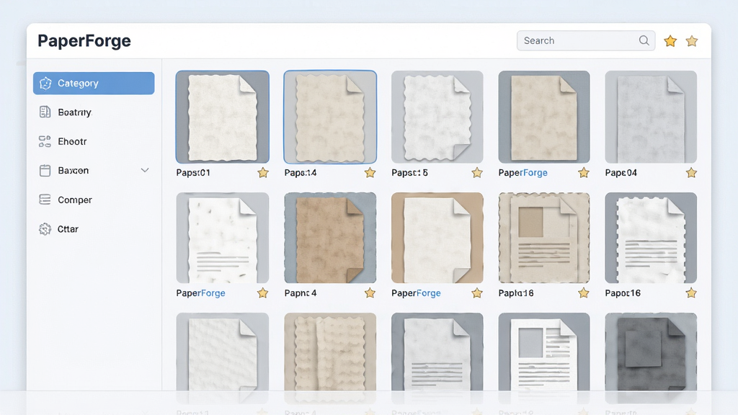Click the rightmost star in the header

[x=691, y=41]
